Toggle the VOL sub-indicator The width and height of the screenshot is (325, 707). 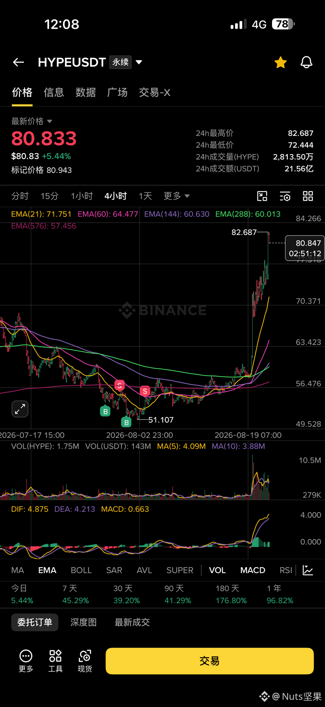pos(217,570)
